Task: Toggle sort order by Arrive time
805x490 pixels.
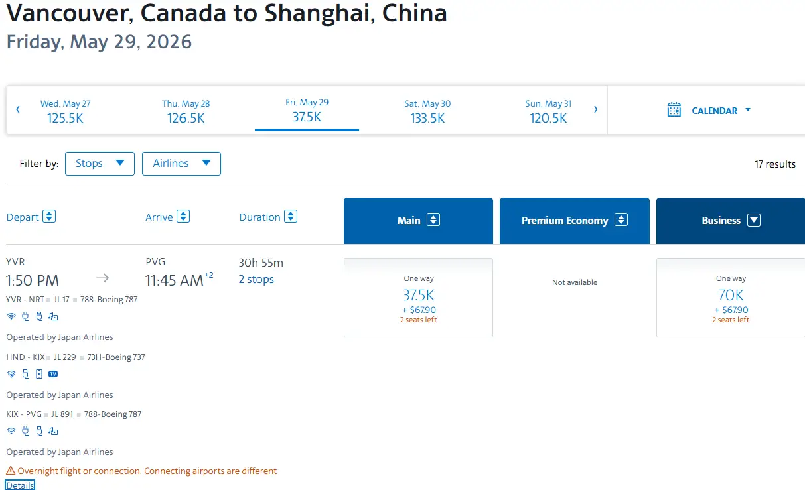Action: [x=184, y=217]
